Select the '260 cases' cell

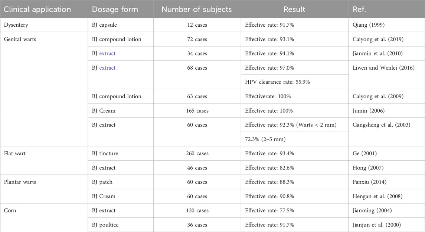point(197,153)
